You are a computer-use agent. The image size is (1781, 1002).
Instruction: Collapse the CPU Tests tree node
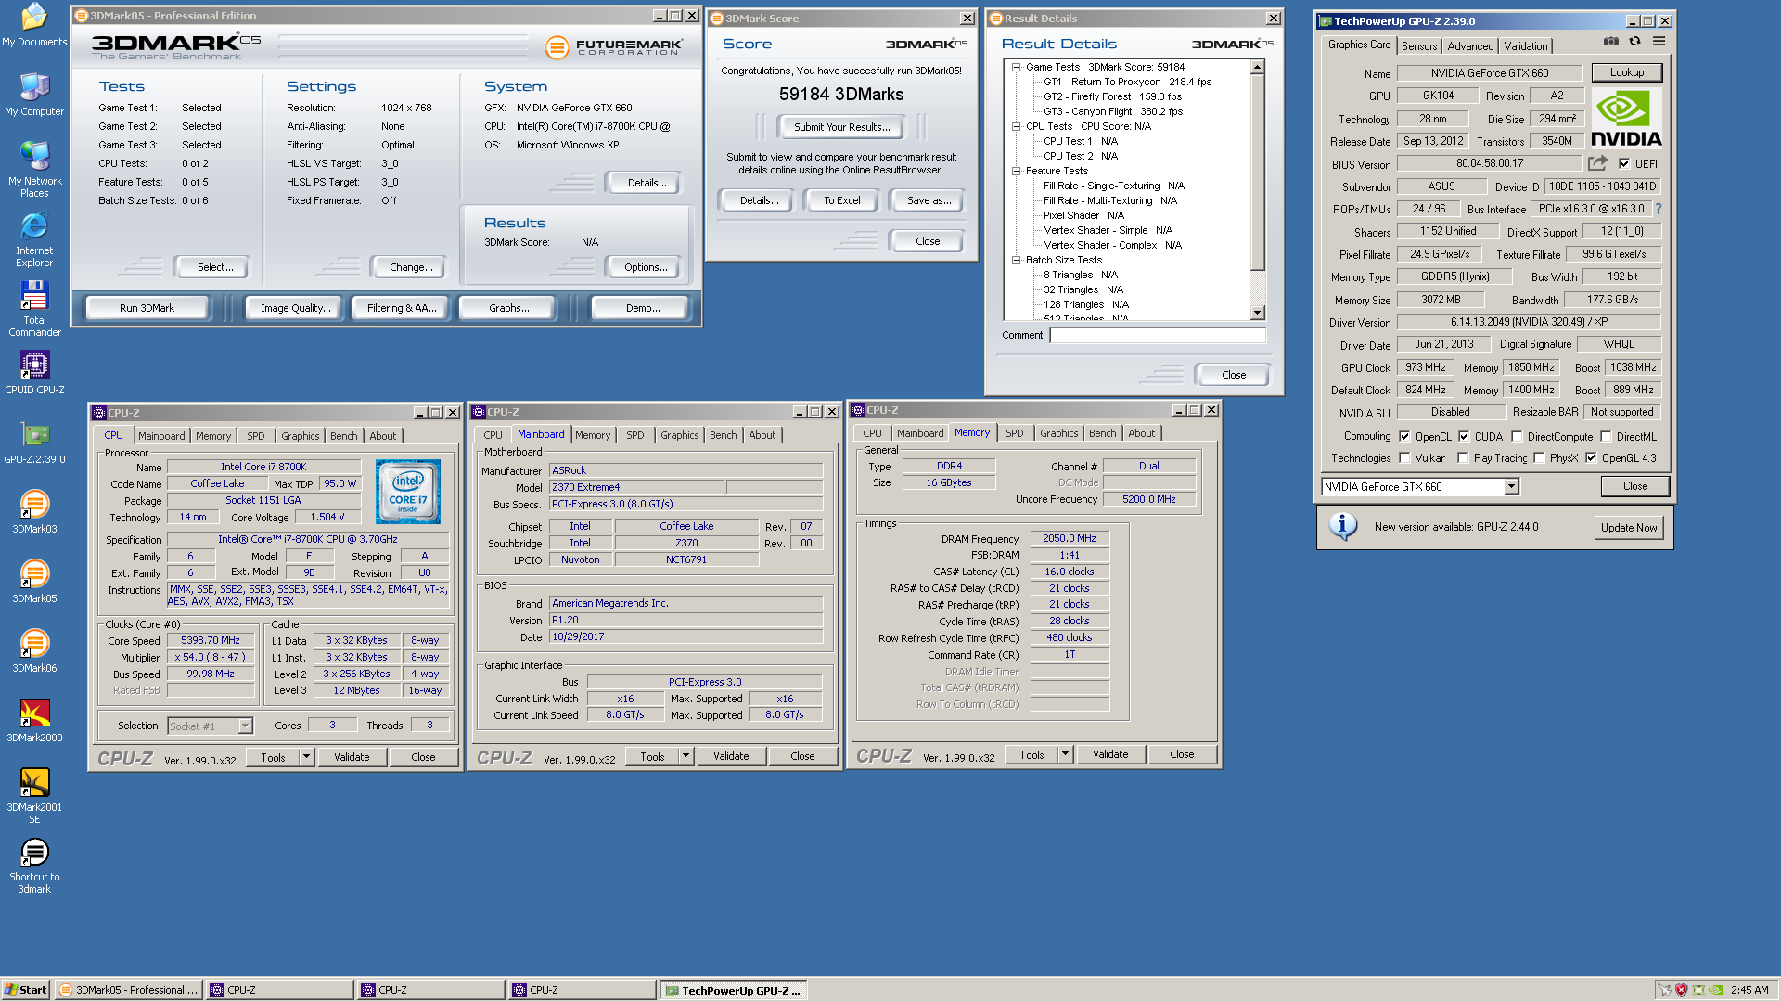pyautogui.click(x=1016, y=126)
